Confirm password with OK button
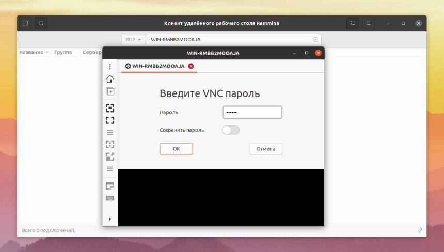This screenshot has width=444, height=252. tap(176, 149)
